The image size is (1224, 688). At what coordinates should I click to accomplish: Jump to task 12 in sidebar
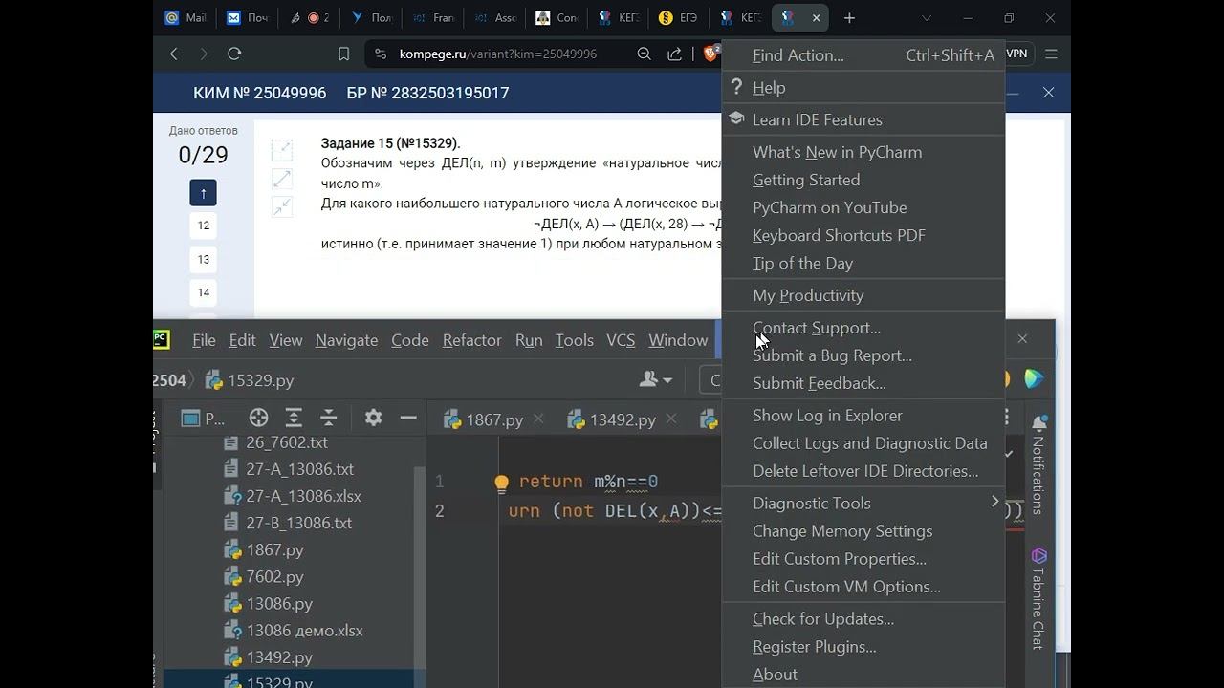[x=203, y=226]
